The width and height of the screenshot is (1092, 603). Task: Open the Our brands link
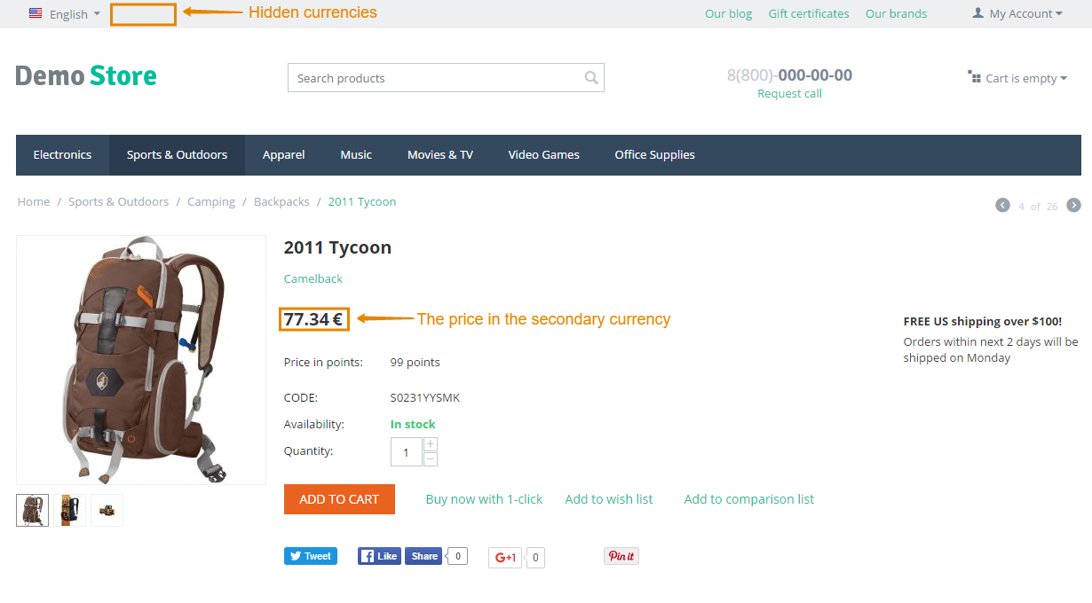(x=896, y=14)
